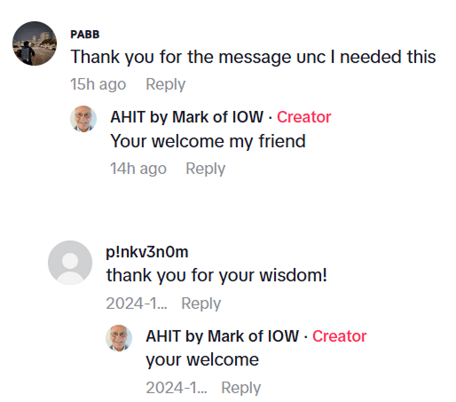Select the '14h ago' timestamp
456x402 pixels.
tap(138, 169)
